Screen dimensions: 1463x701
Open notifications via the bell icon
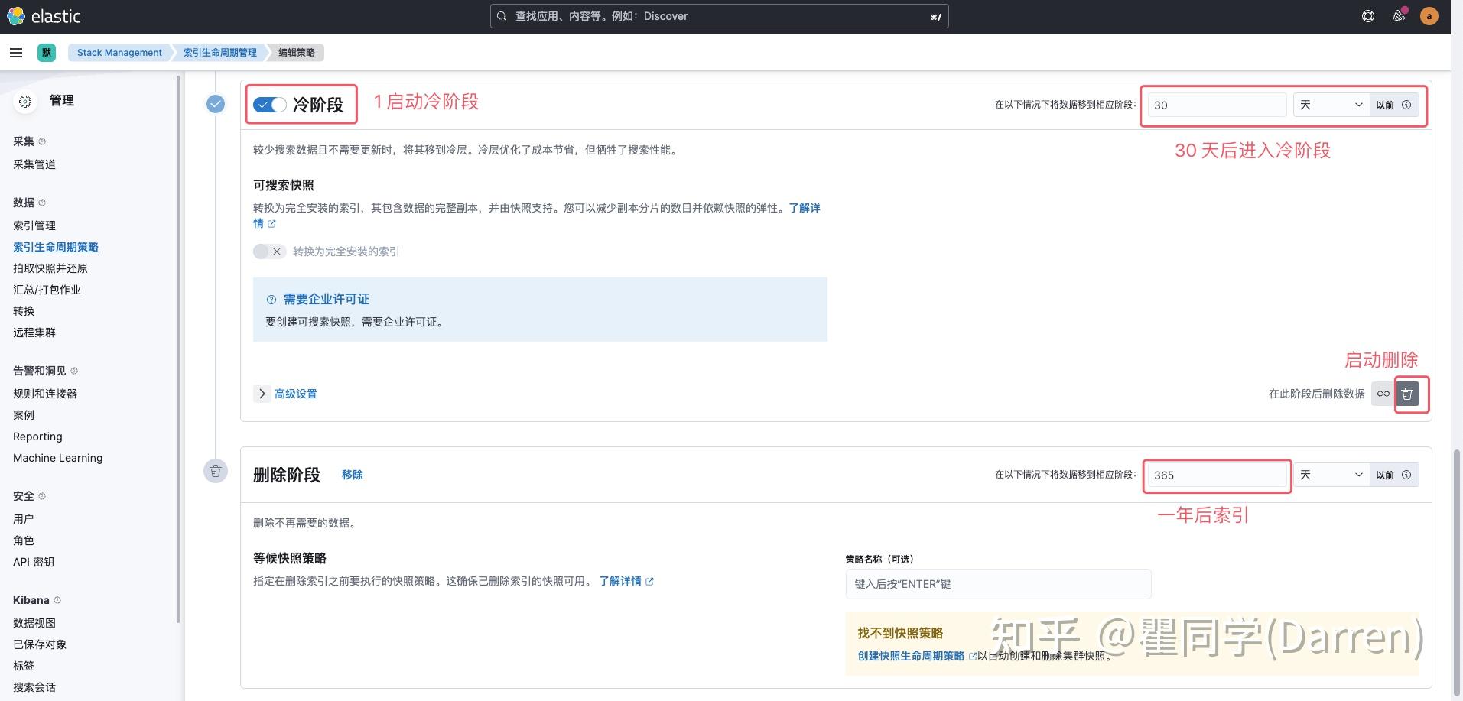(x=1398, y=16)
